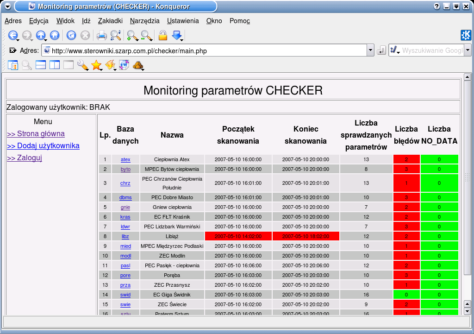474x334 pixels.
Task: Click the globe auto-refresh page icon
Action: [x=124, y=65]
